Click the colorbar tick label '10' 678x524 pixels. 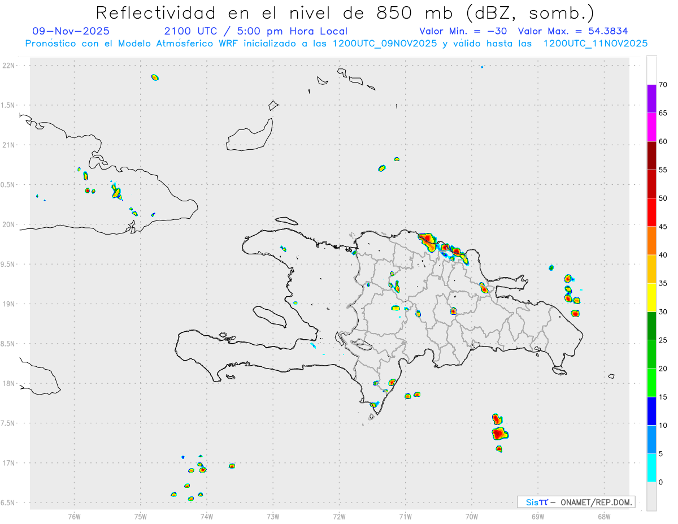point(663,426)
